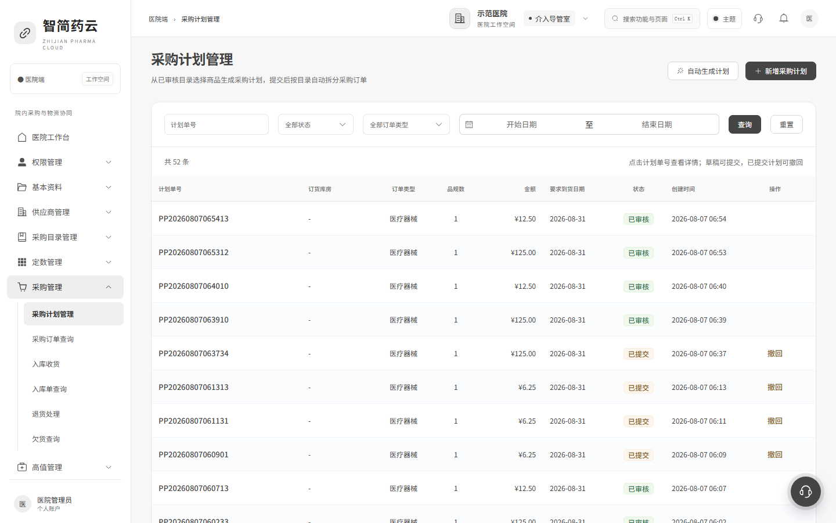
Task: Expand the 高值管理 menu chevron
Action: point(109,467)
